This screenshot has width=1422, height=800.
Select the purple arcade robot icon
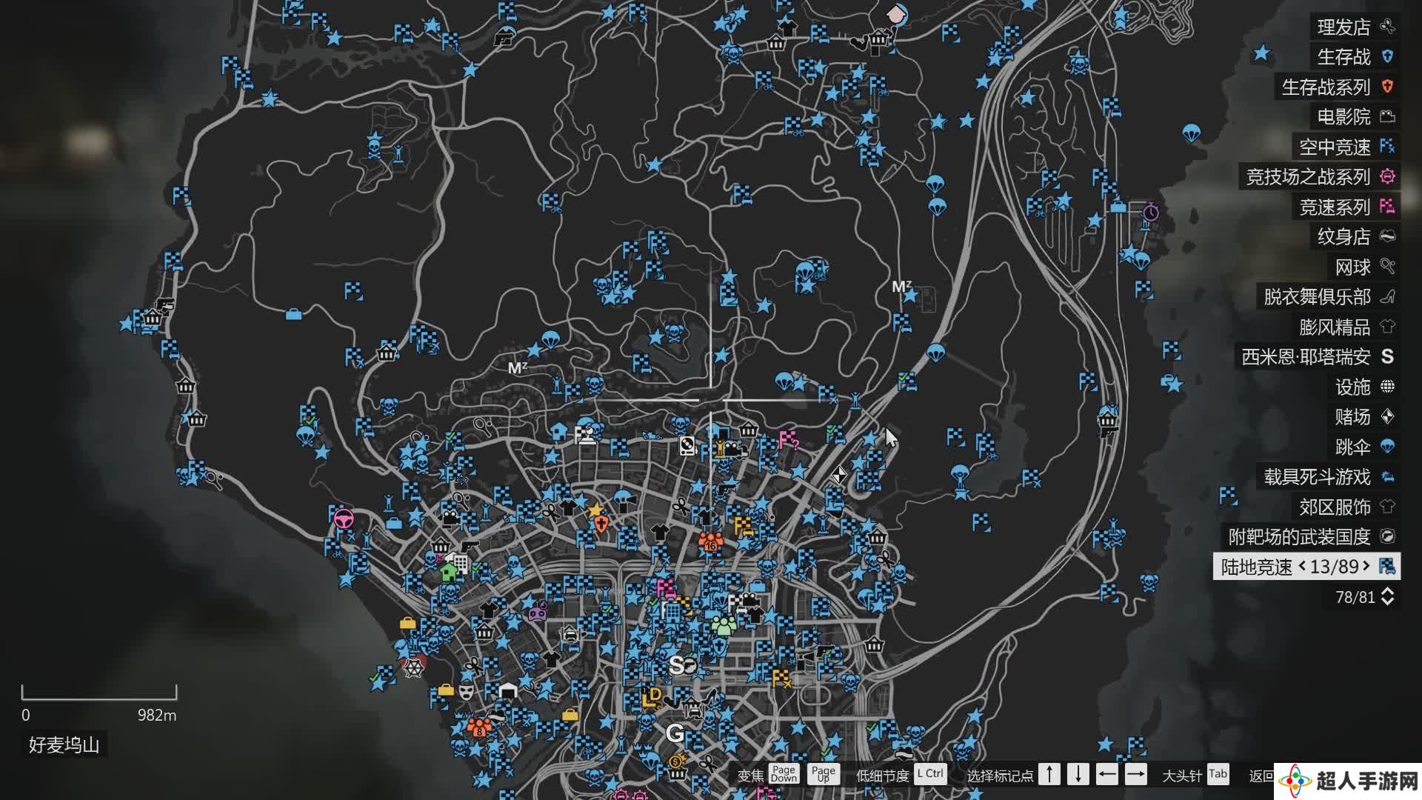tap(538, 612)
